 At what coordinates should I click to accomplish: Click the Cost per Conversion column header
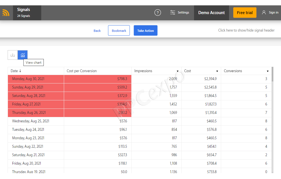82,71
